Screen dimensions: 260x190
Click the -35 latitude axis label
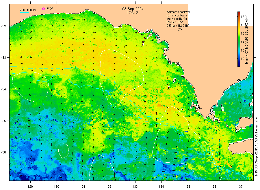[4, 121]
